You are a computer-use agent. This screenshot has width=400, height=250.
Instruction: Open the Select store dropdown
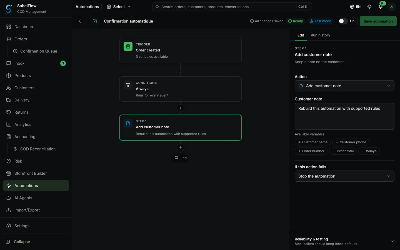tap(119, 7)
